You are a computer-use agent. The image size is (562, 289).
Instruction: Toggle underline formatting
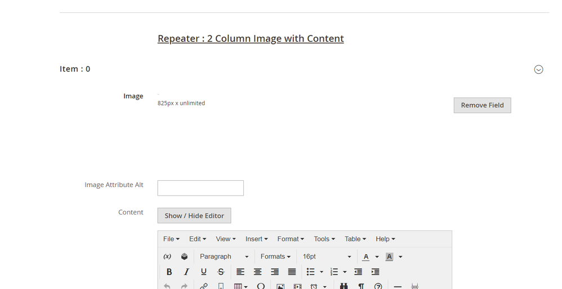click(204, 272)
